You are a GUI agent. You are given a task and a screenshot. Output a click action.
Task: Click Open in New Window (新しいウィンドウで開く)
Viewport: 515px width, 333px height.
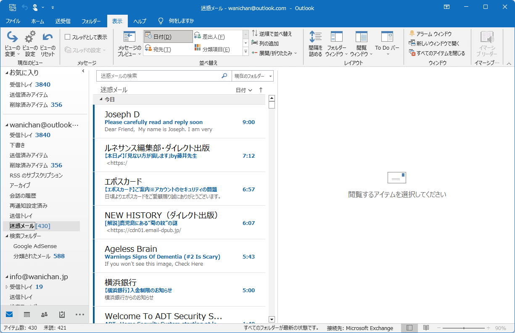click(434, 43)
